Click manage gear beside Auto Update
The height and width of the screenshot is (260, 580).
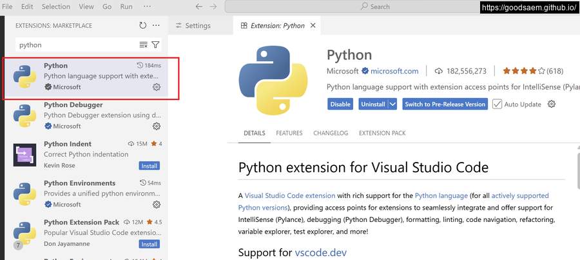tap(551, 104)
